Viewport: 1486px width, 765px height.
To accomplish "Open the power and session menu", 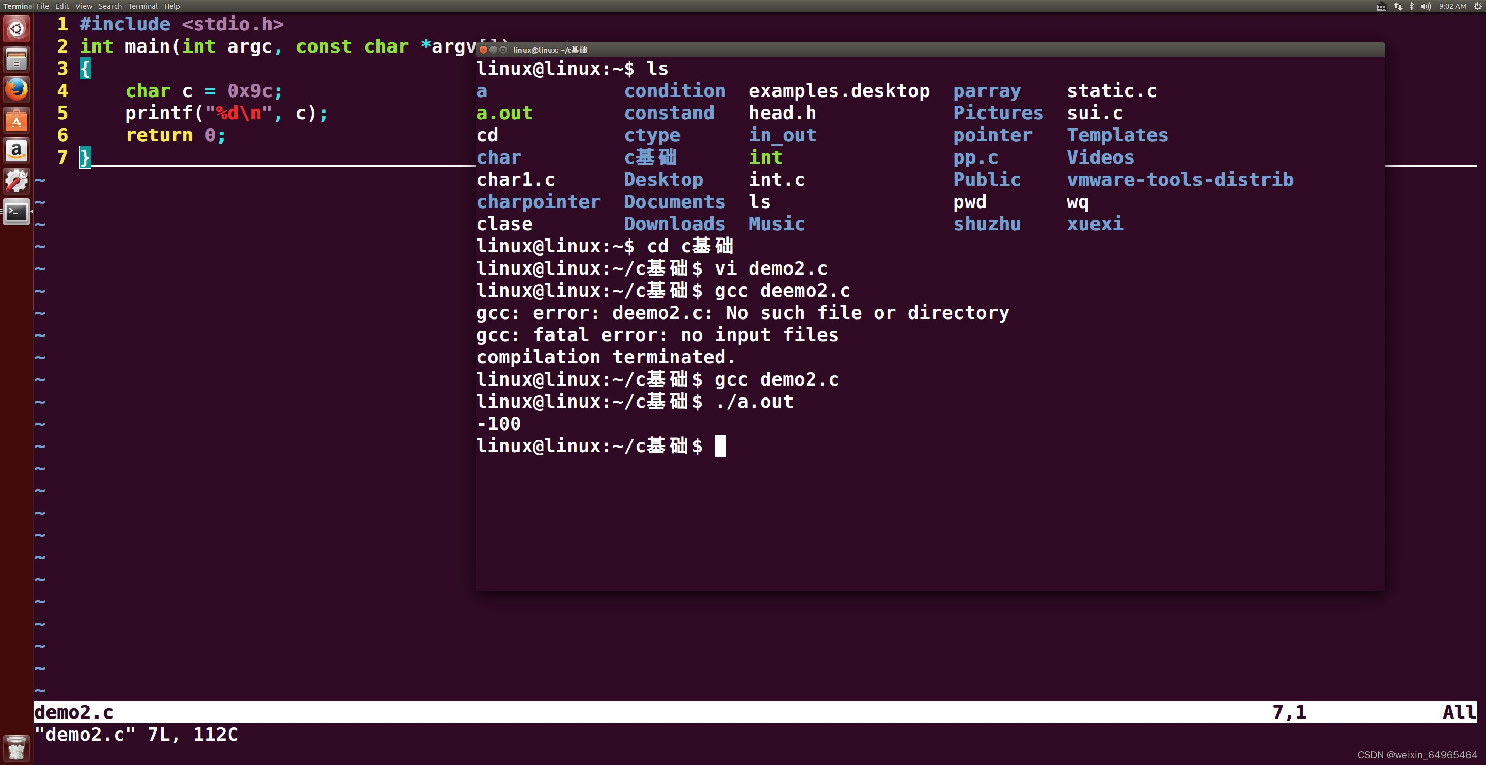I will coord(1477,6).
